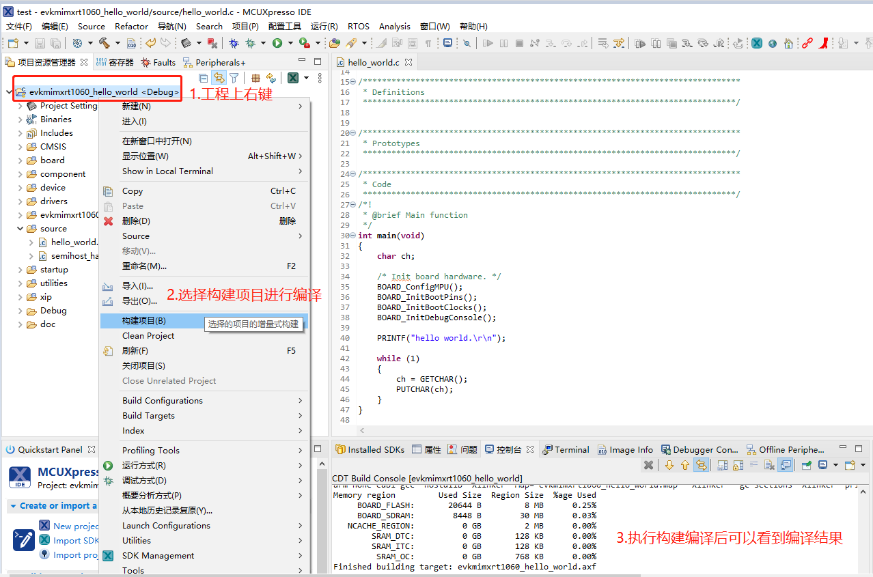Close the hello_world.c editor tab
This screenshot has width=873, height=577.
408,62
